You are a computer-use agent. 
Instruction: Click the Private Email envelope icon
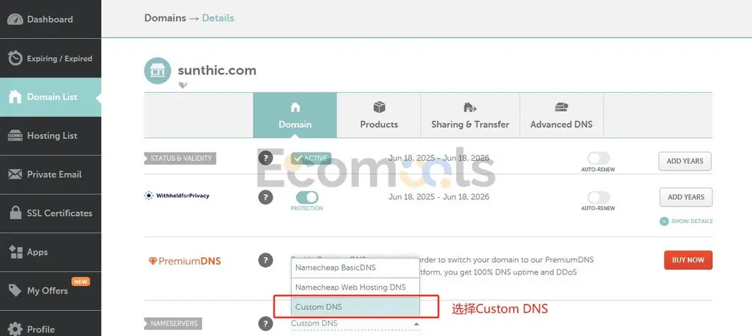point(15,175)
